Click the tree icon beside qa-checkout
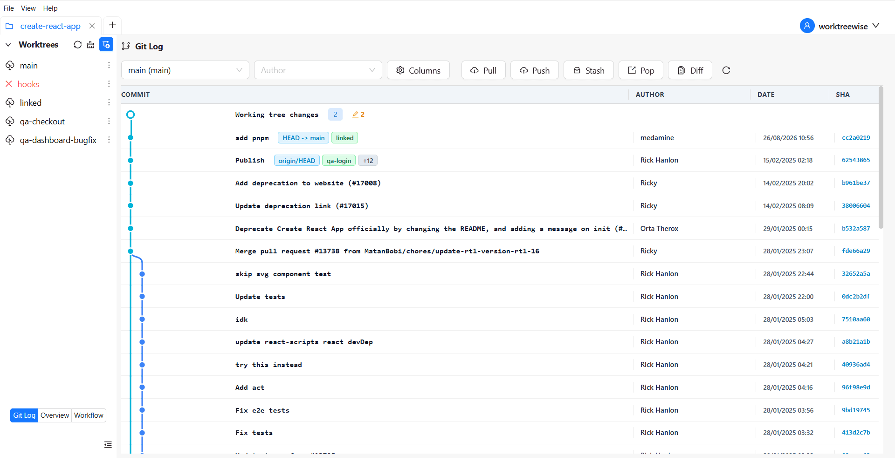 point(10,122)
